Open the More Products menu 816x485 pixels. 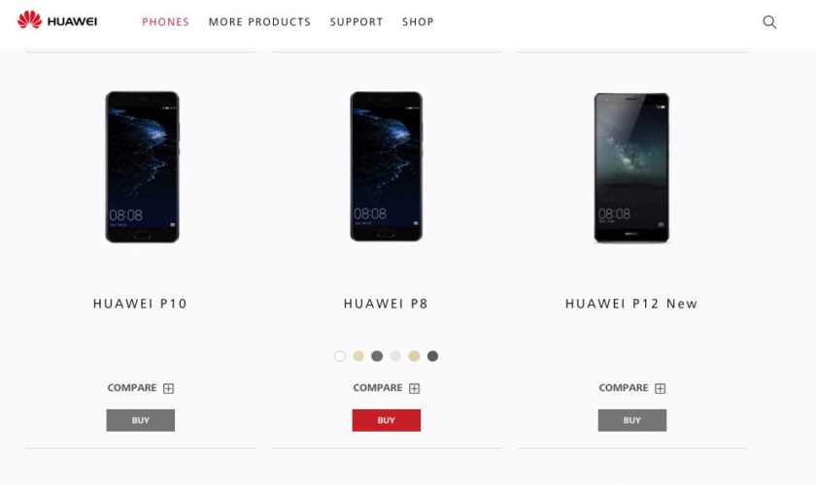pyautogui.click(x=259, y=22)
